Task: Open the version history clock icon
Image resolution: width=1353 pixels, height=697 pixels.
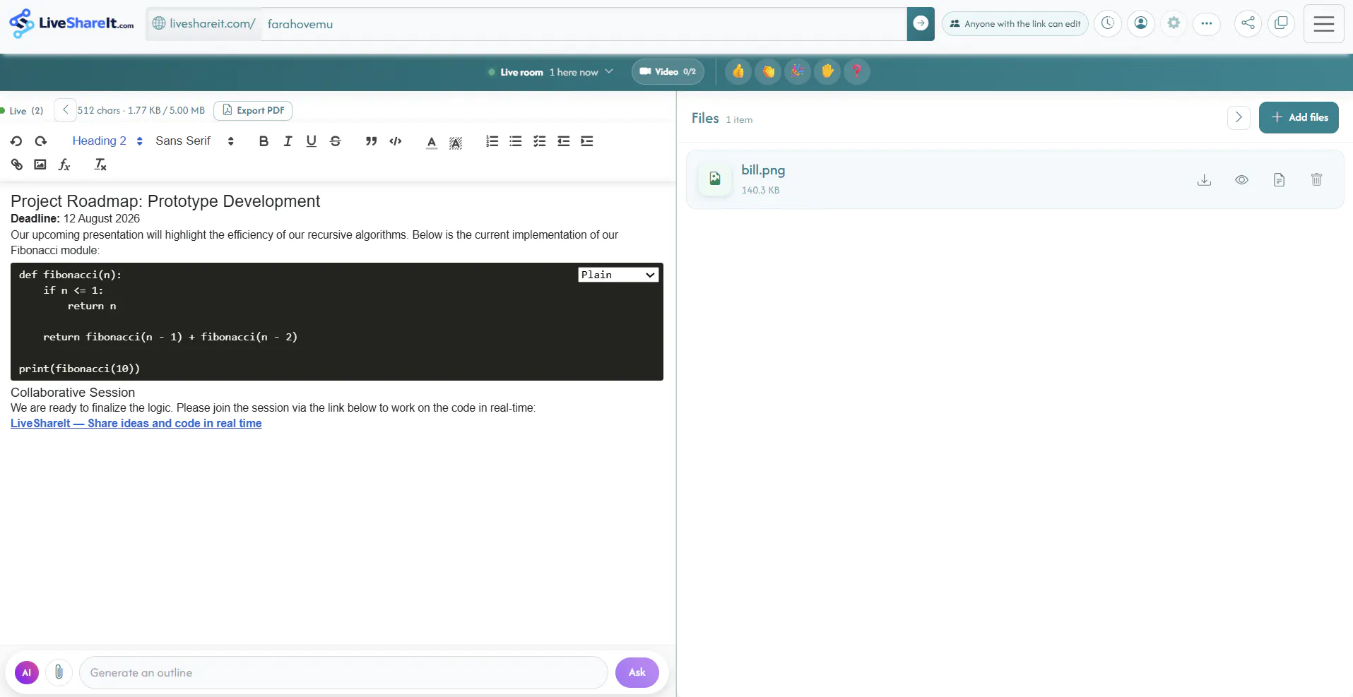Action: tap(1108, 24)
